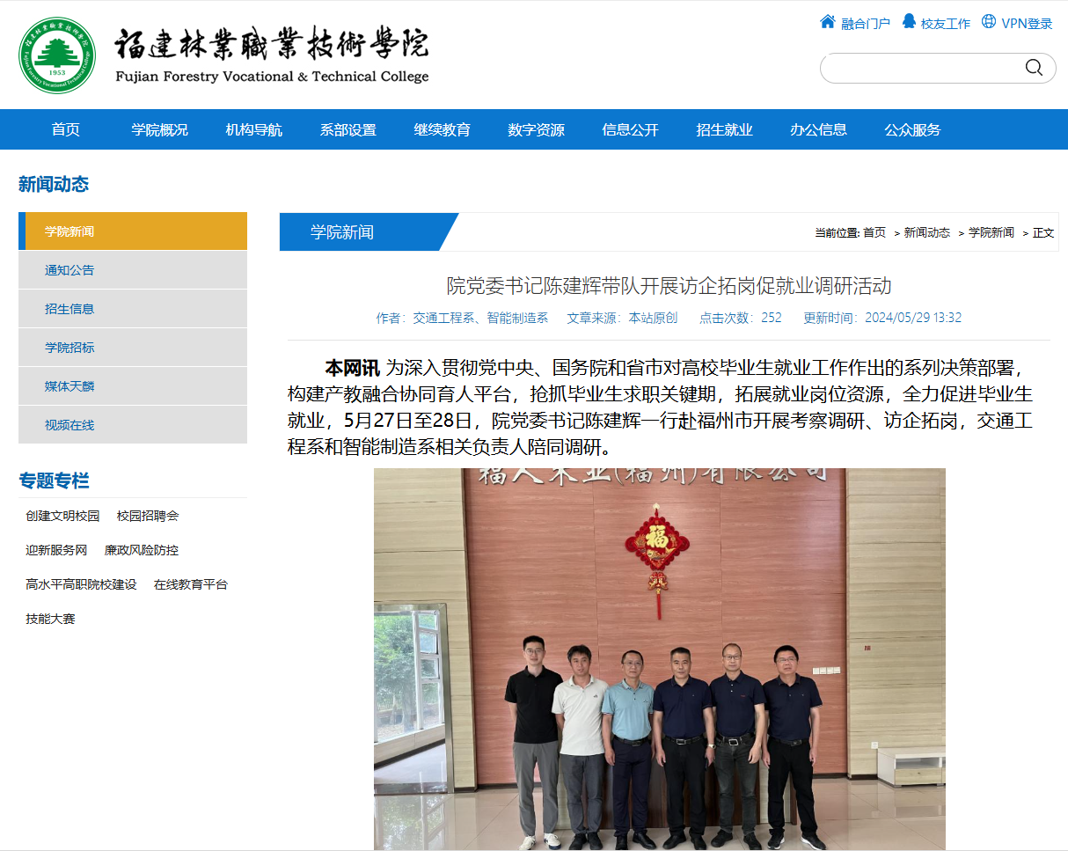Select 学院新闻 in the sidebar
The height and width of the screenshot is (851, 1068).
click(x=133, y=231)
